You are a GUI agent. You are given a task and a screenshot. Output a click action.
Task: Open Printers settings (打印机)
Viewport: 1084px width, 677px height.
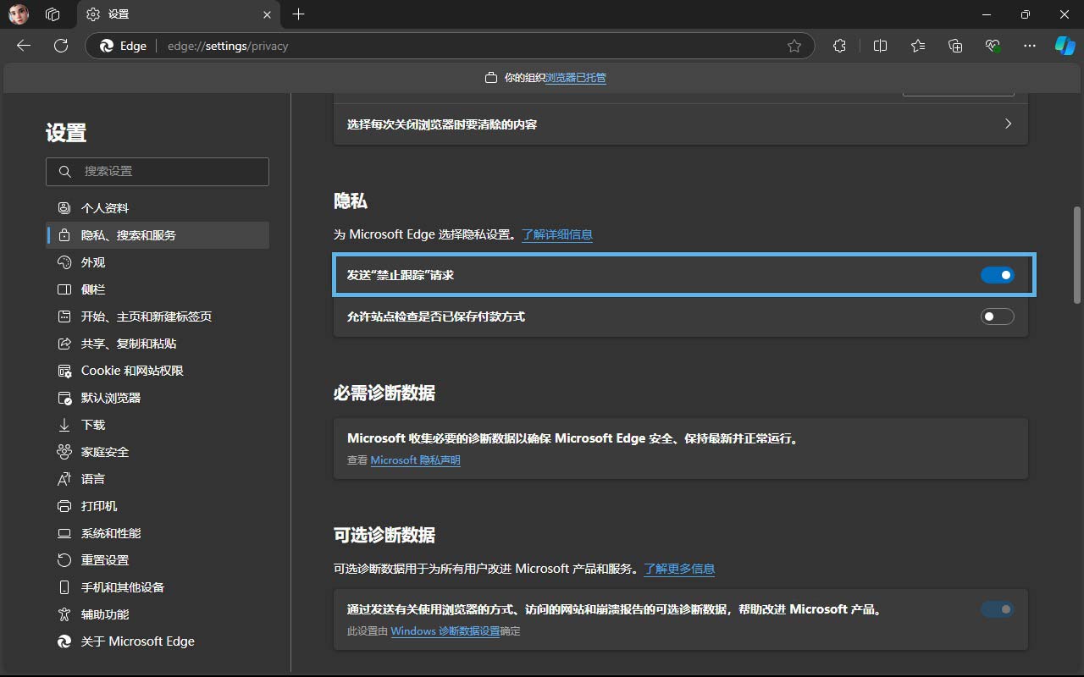pos(158,506)
